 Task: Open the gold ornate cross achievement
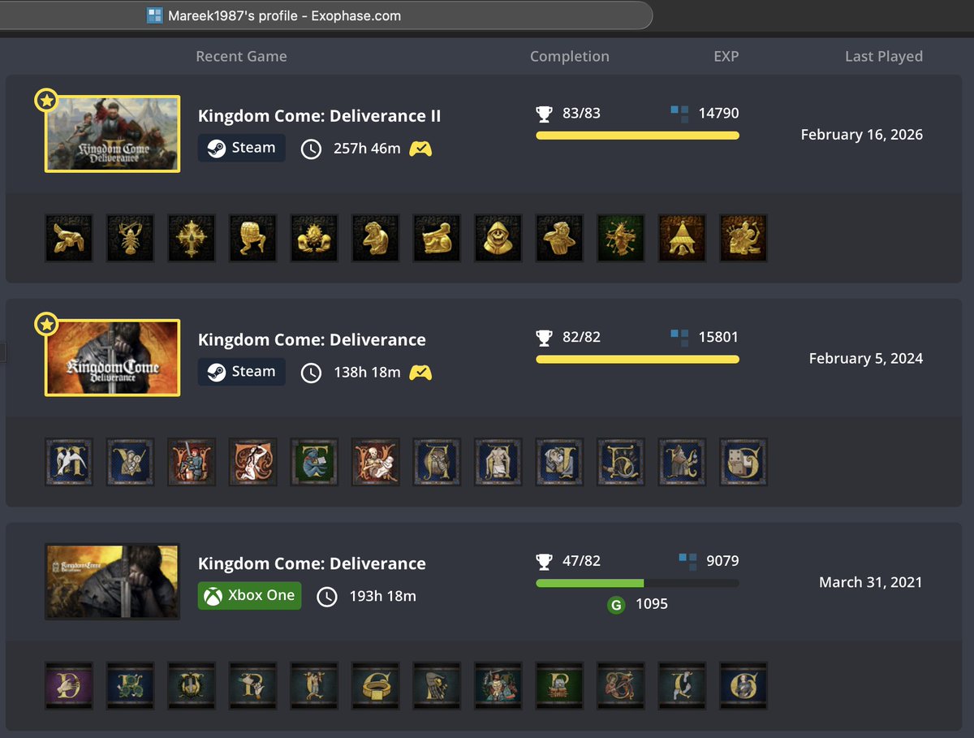click(192, 238)
